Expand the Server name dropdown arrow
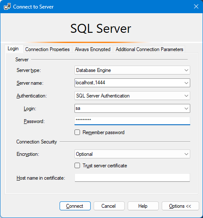 click(186, 83)
